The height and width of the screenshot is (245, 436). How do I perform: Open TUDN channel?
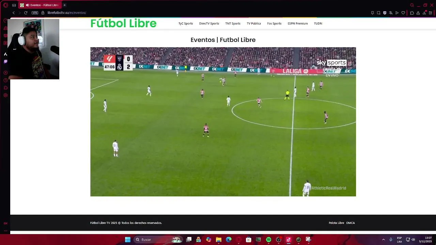point(318,23)
